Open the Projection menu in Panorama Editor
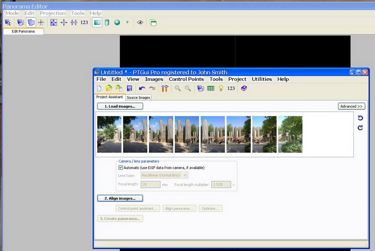Image resolution: width=375 pixels, height=251 pixels. [x=52, y=13]
